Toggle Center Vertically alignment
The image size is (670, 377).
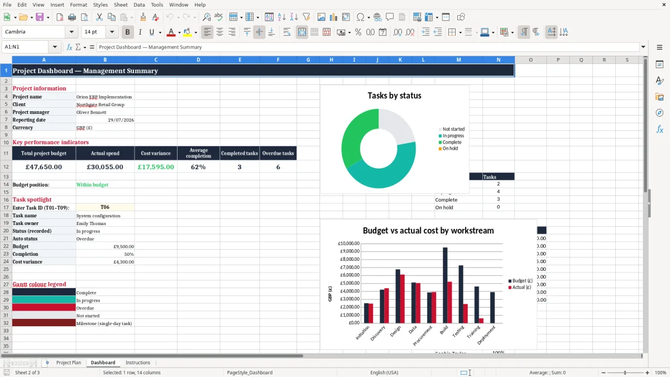point(259,32)
